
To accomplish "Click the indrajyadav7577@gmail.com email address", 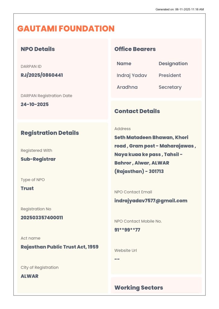I will [x=151, y=201].
